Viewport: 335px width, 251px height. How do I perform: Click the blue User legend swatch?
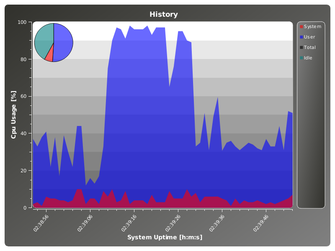[301, 37]
